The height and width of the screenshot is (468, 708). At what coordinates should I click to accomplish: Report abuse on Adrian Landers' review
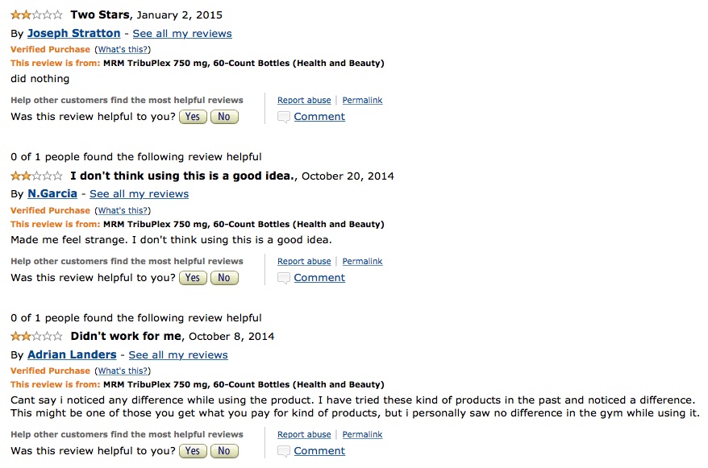coord(304,435)
